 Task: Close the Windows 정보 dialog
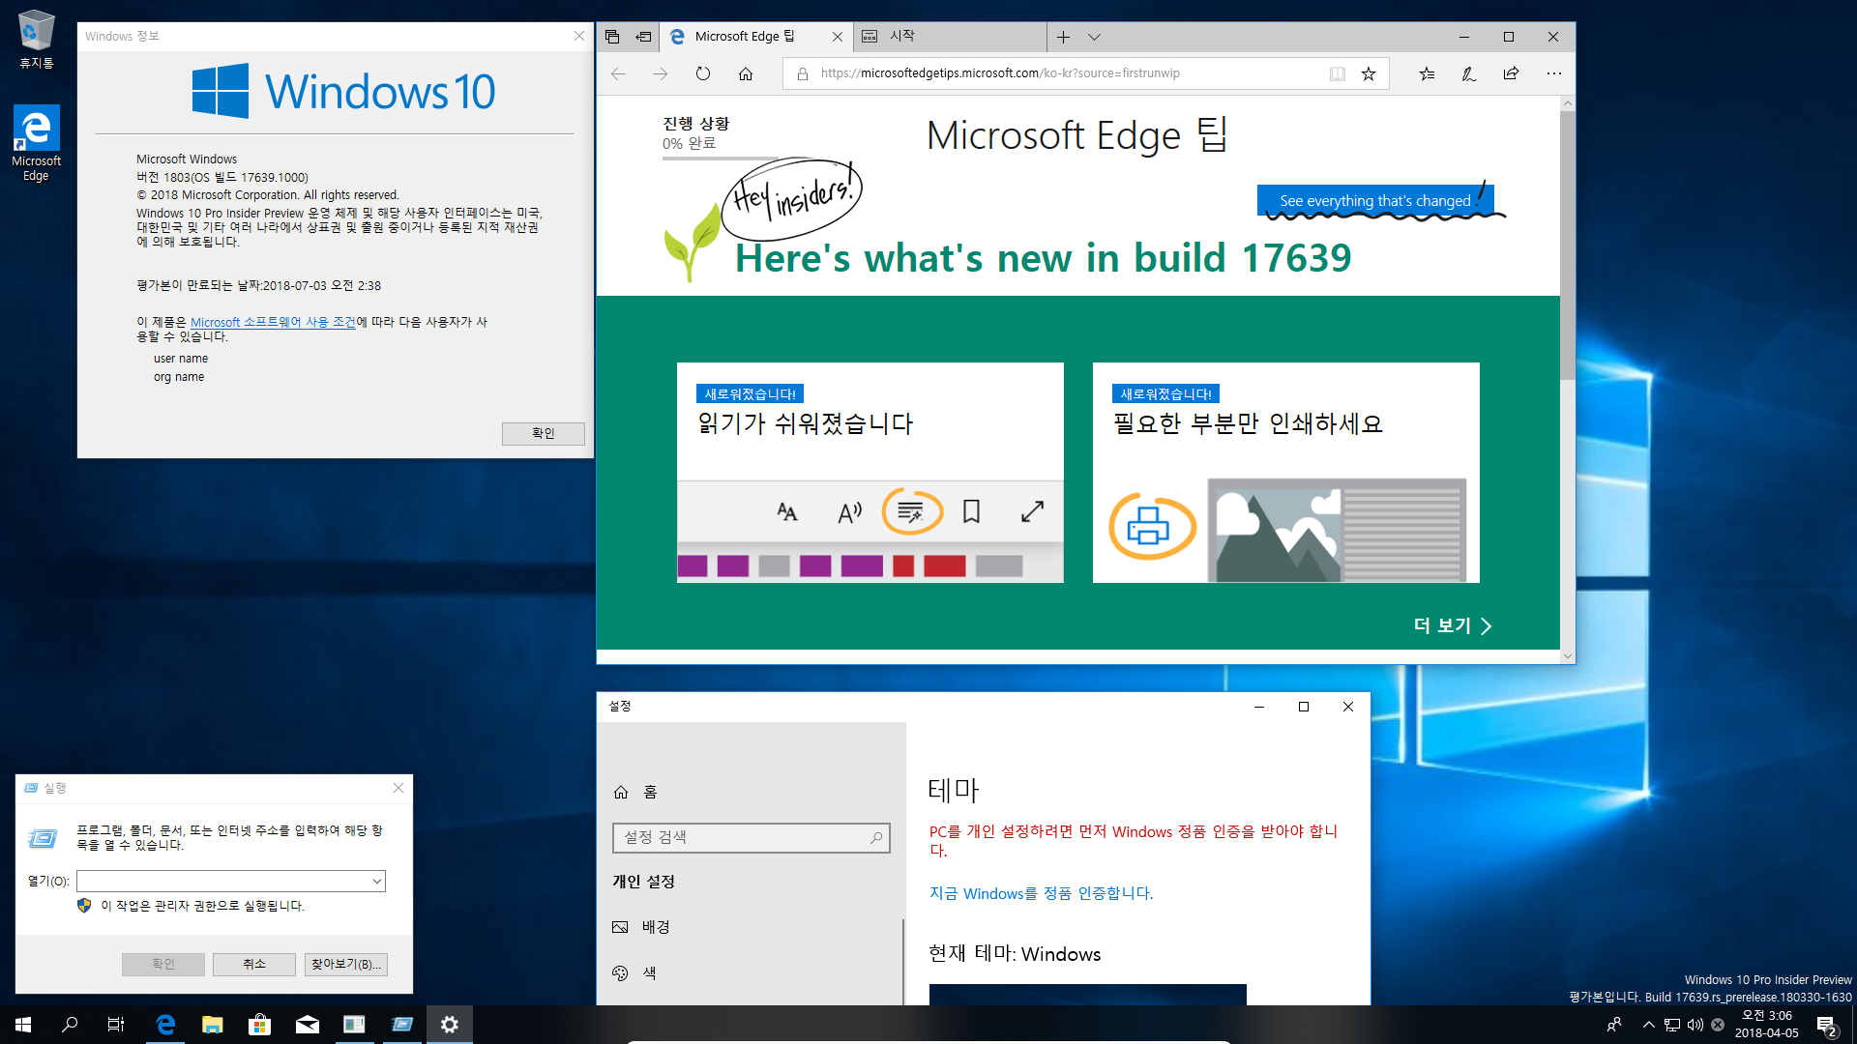click(578, 36)
